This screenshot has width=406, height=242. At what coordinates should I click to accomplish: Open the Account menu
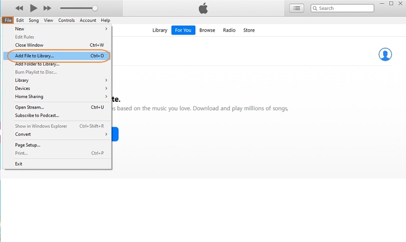(88, 20)
